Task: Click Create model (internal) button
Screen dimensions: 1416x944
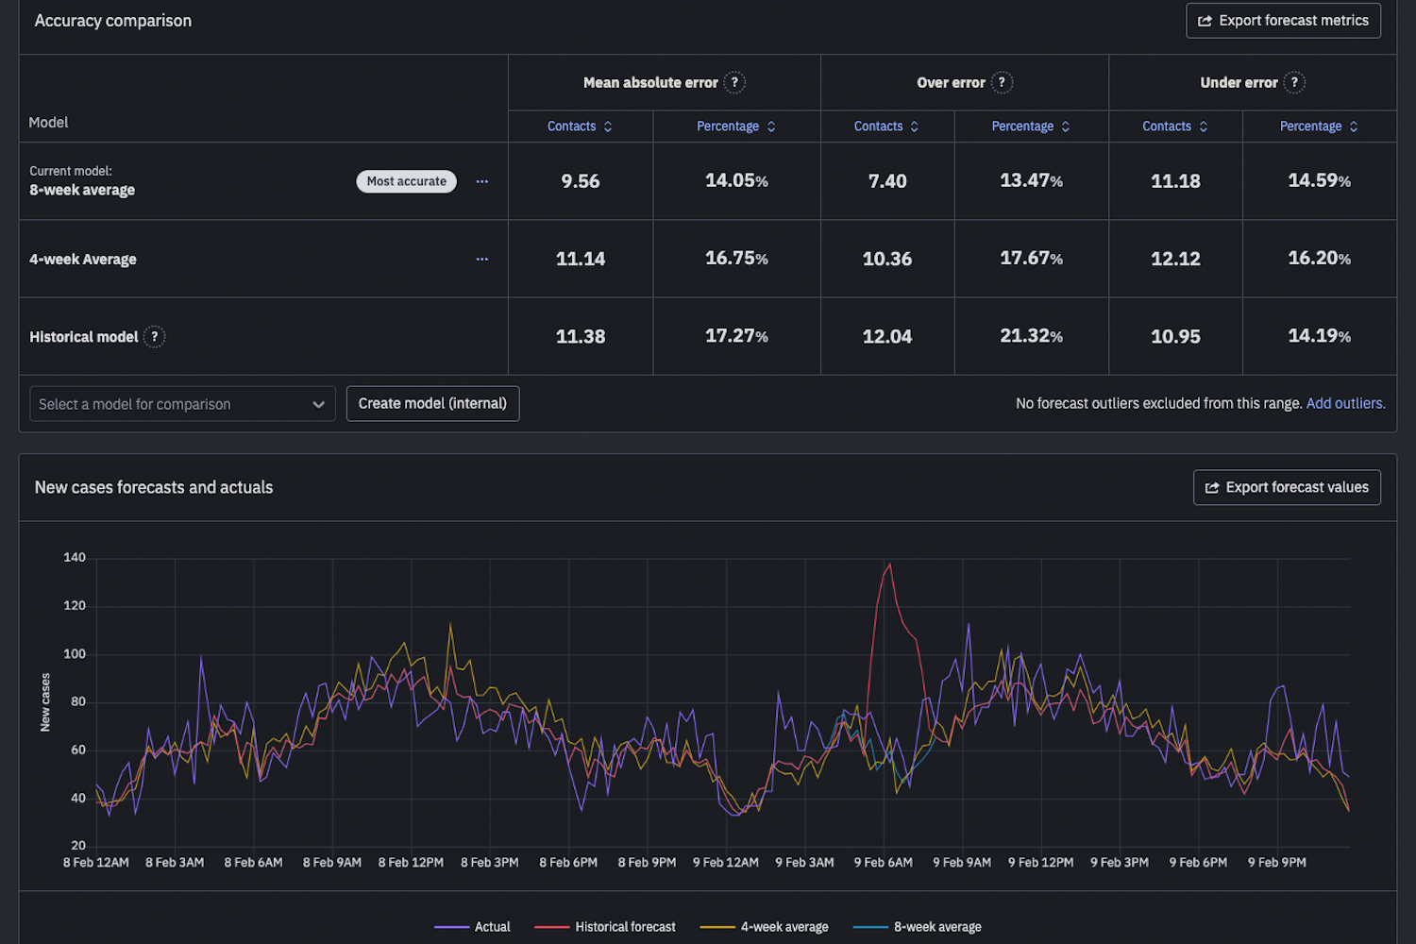Action: (432, 404)
